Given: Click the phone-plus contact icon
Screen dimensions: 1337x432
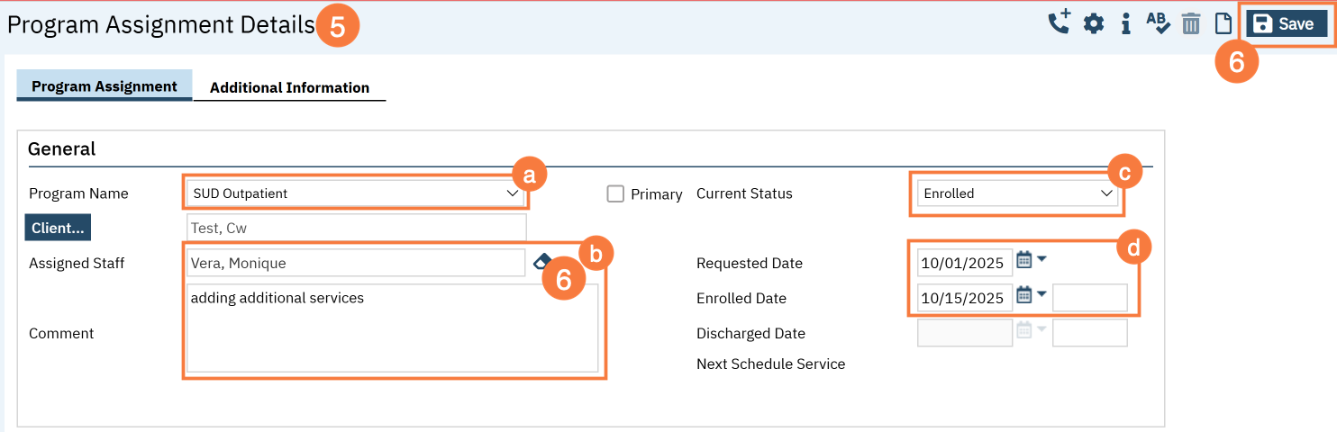Looking at the screenshot, I should pyautogui.click(x=1060, y=23).
